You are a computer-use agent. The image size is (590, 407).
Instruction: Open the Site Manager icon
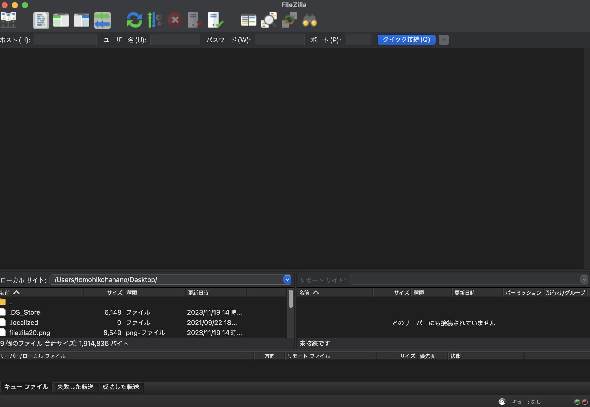tap(8, 20)
